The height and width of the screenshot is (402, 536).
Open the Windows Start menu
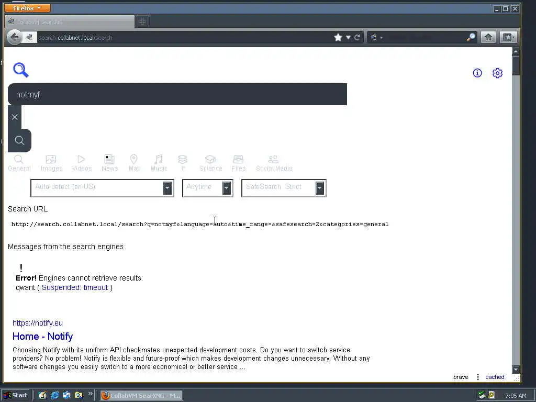point(16,395)
